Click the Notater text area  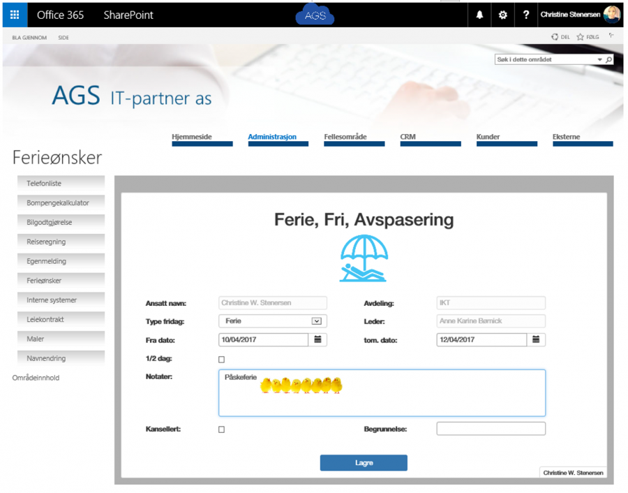click(x=382, y=393)
